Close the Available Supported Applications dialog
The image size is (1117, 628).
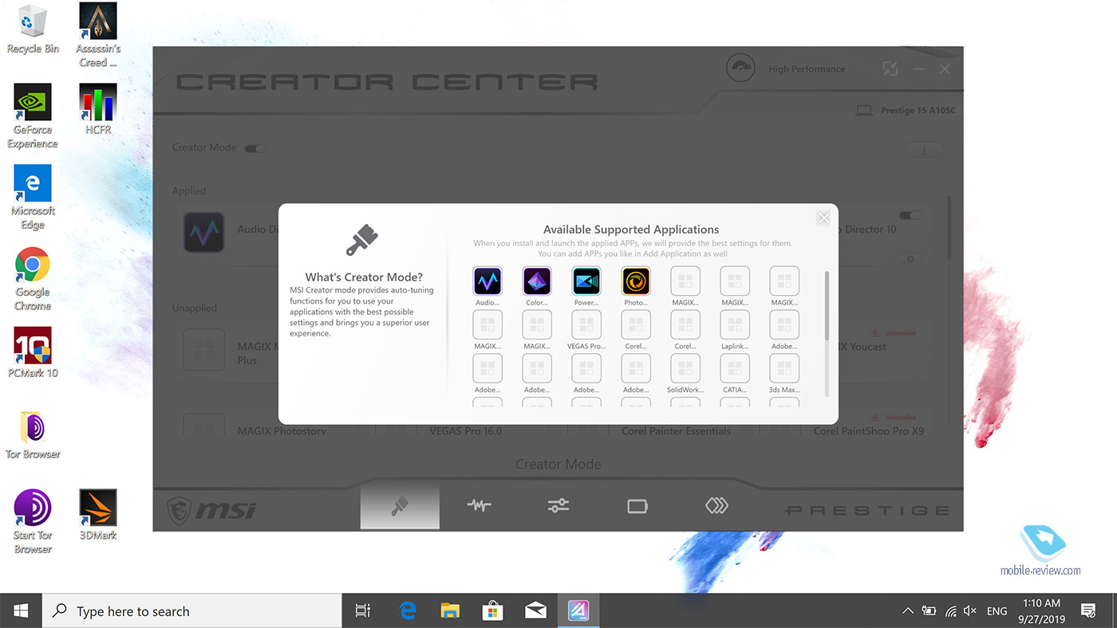tap(823, 218)
